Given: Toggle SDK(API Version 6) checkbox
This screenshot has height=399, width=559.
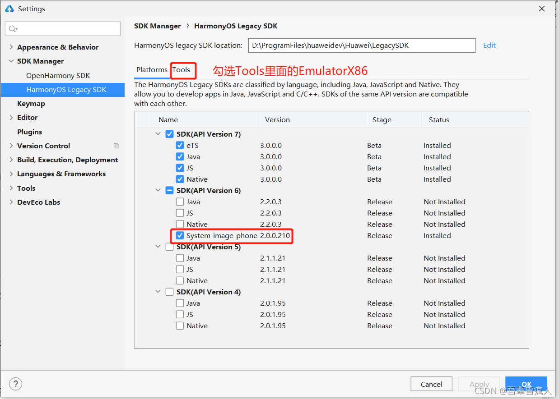Looking at the screenshot, I should 169,190.
